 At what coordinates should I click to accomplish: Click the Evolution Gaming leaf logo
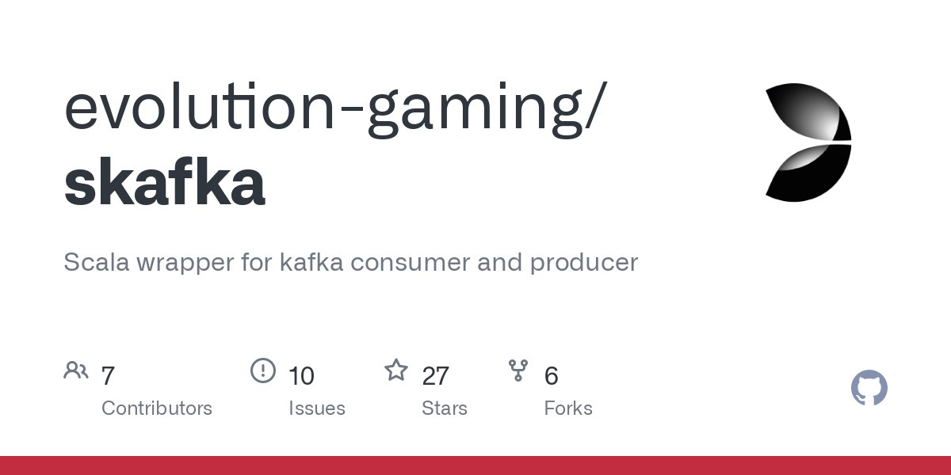[x=808, y=142]
